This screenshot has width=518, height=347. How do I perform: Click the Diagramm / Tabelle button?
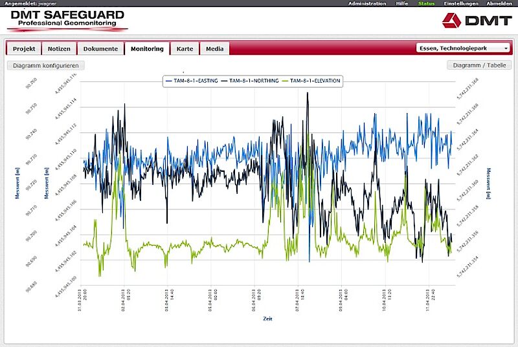tap(479, 65)
